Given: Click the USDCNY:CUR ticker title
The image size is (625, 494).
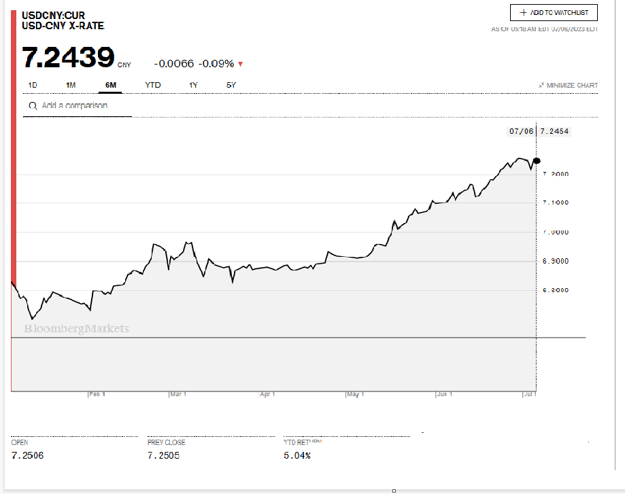Looking at the screenshot, I should pos(54,16).
